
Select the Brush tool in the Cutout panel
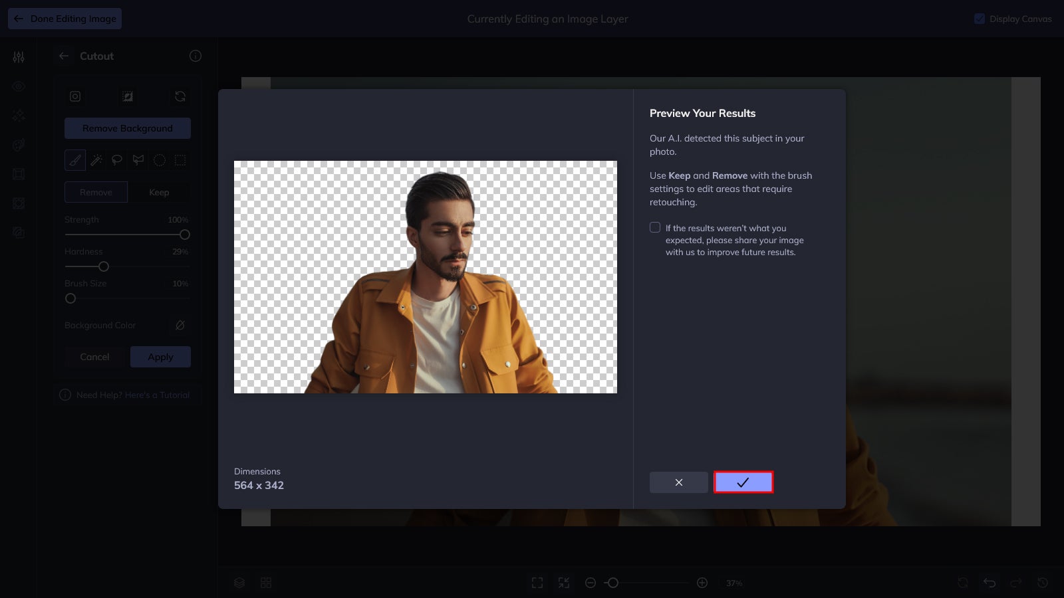(74, 160)
